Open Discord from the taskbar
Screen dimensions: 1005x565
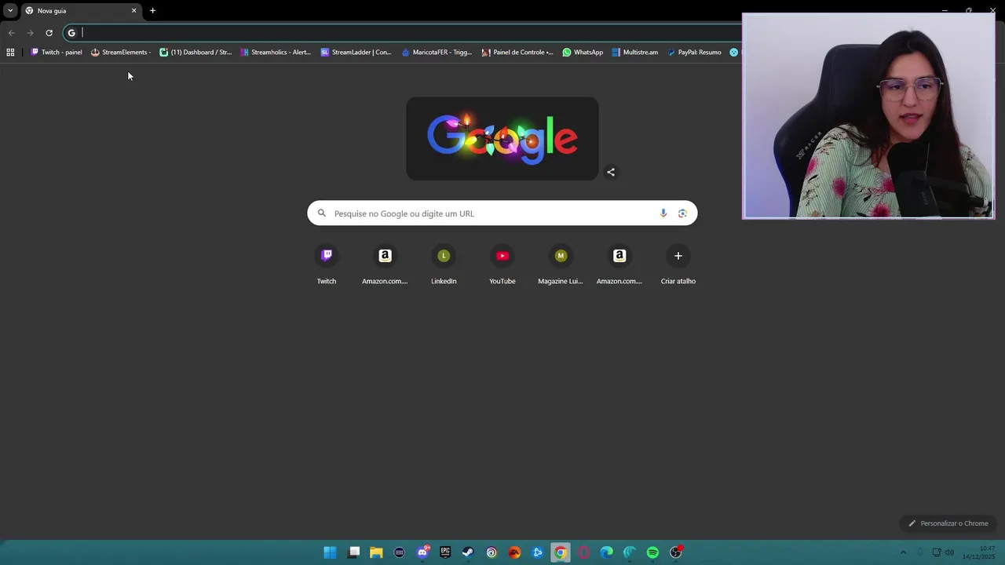pos(422,552)
